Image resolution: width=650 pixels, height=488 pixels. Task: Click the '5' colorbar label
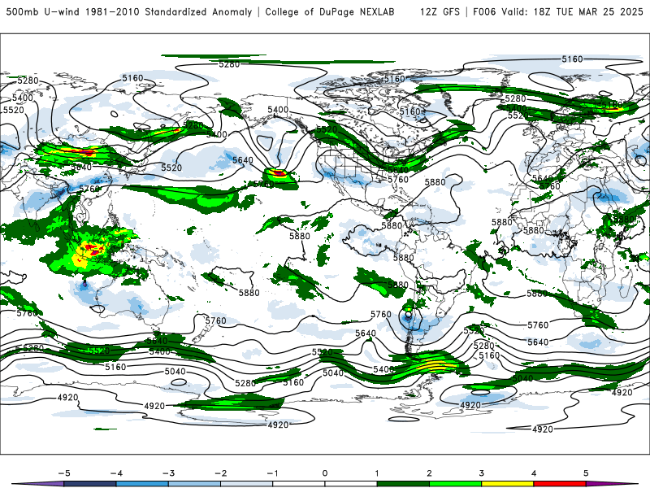click(586, 473)
